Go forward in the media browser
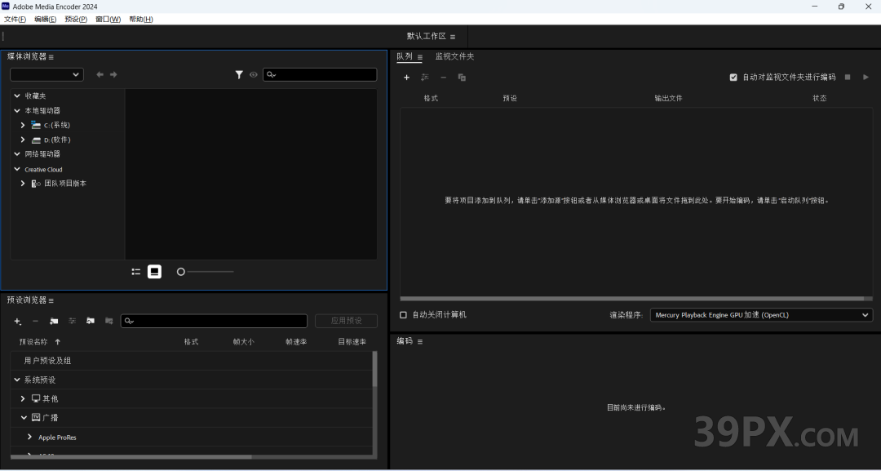This screenshot has width=881, height=471. coord(113,74)
